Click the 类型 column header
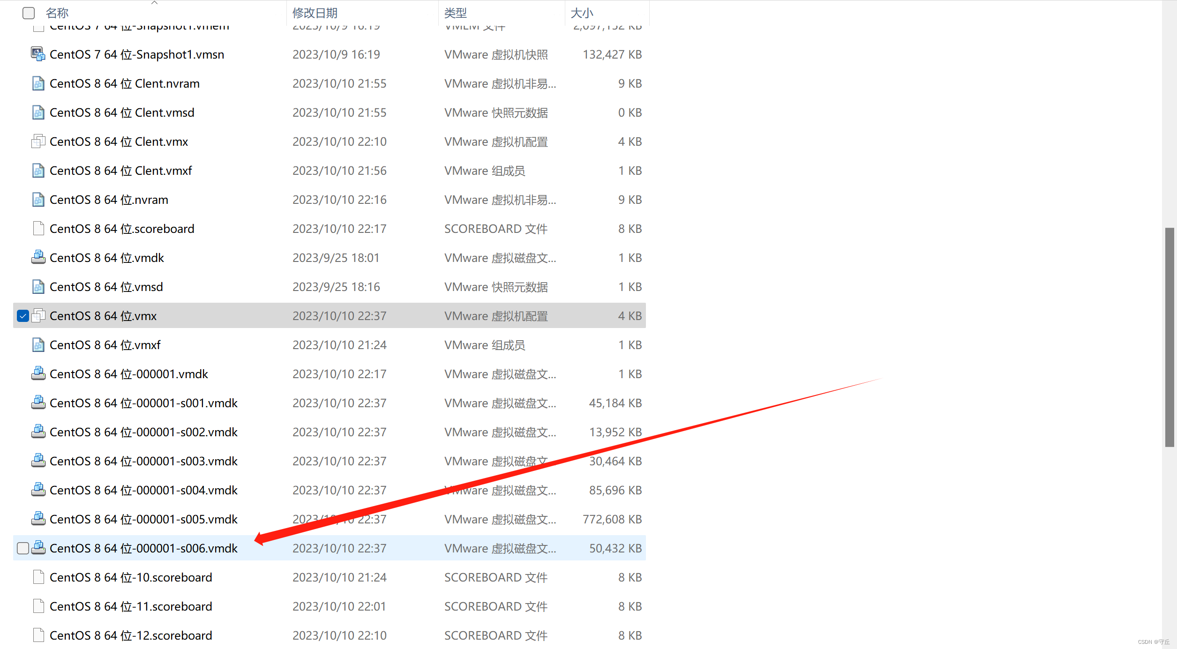This screenshot has height=649, width=1177. pyautogui.click(x=455, y=13)
